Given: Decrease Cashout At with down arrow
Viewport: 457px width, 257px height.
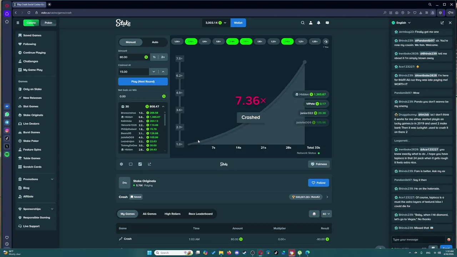Looking at the screenshot, I should [x=154, y=72].
